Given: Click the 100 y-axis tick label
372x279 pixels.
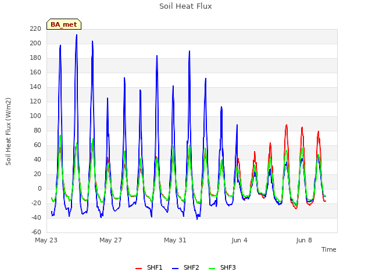Looking at the screenshot, I should click(x=35, y=116).
